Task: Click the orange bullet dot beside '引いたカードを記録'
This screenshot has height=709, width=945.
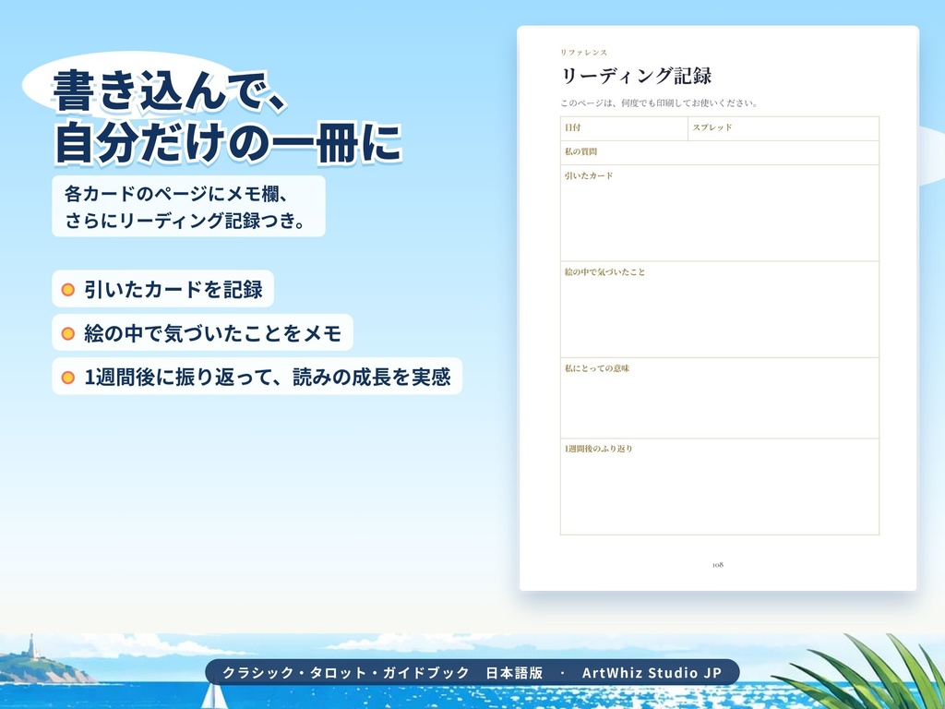Action: coord(68,289)
